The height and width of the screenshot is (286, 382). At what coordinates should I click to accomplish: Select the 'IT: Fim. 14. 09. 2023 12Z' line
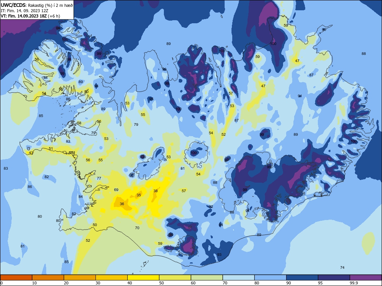click(x=24, y=11)
